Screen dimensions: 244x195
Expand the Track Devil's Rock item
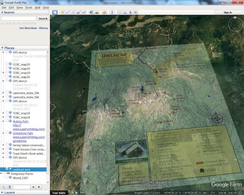point(3,154)
